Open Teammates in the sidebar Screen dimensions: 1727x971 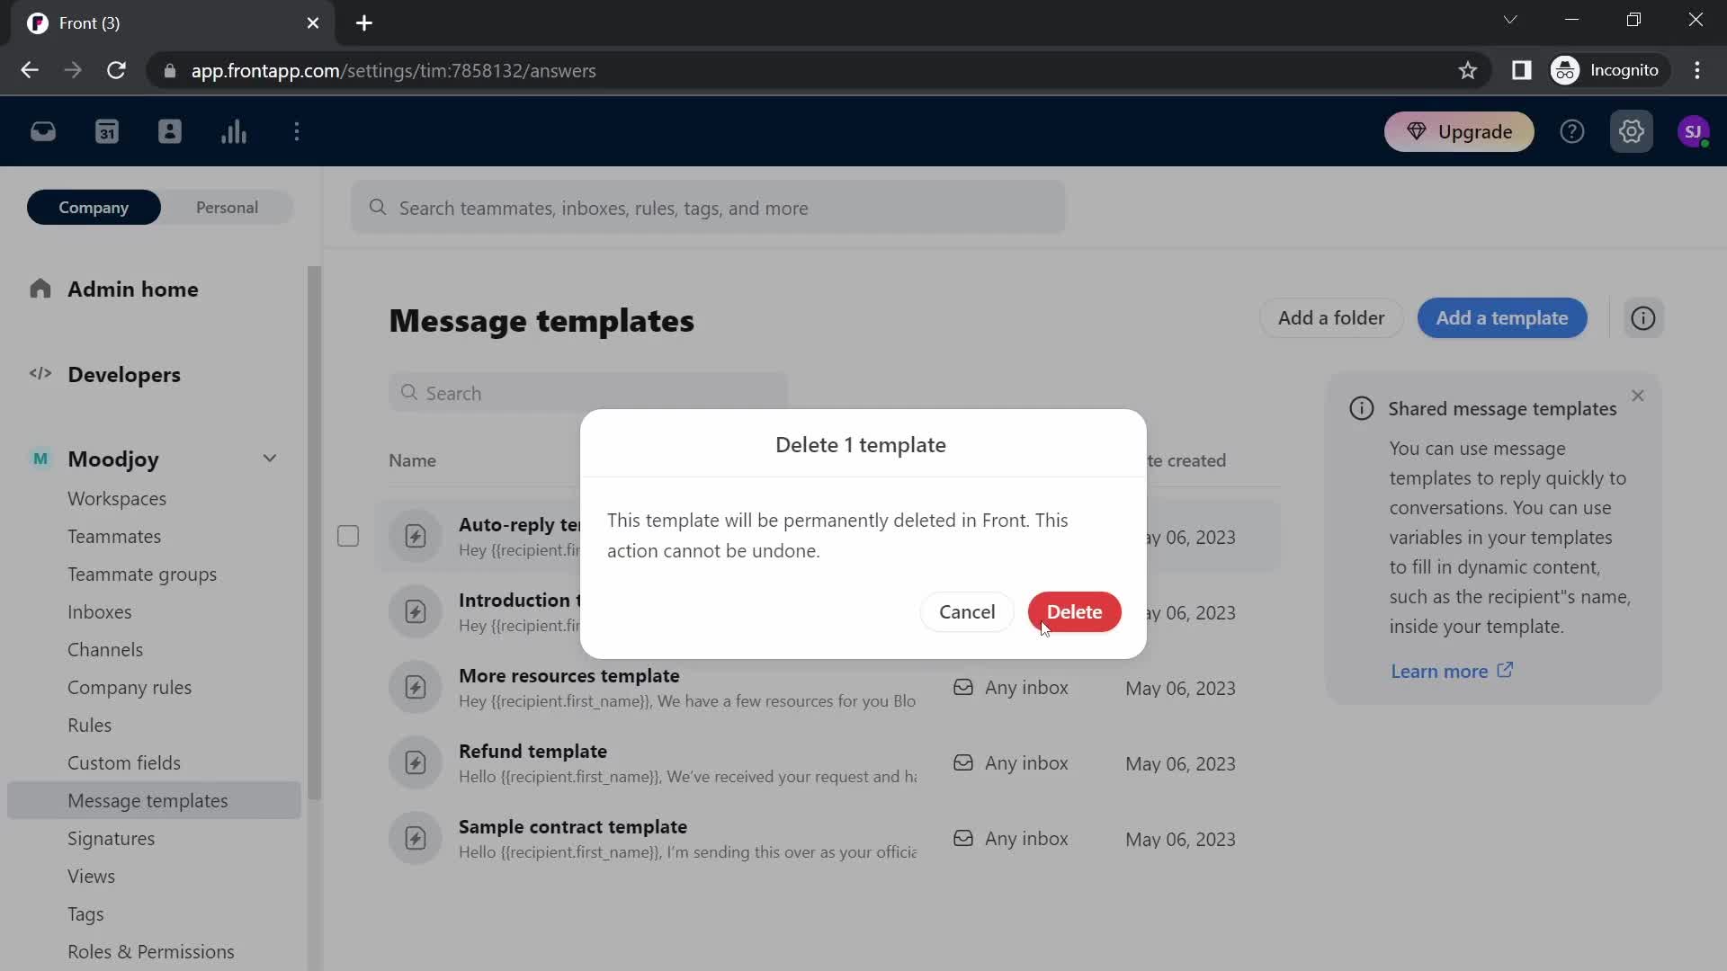click(x=114, y=537)
